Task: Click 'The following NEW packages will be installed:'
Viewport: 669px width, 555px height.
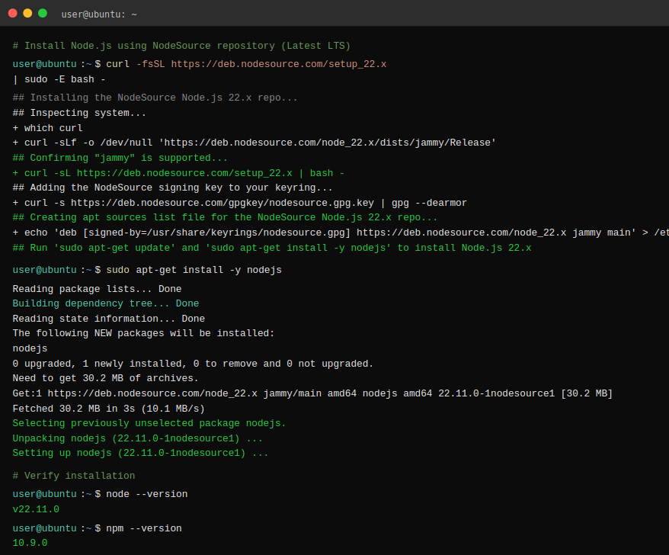Action: pos(143,333)
